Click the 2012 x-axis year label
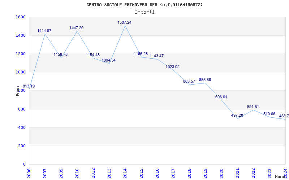The height and width of the screenshot is (180, 289). click(x=93, y=173)
